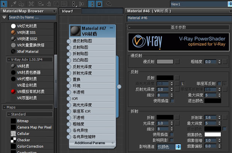Click the IOR input socket
Screen dimensions: 232x153
pos(69,99)
